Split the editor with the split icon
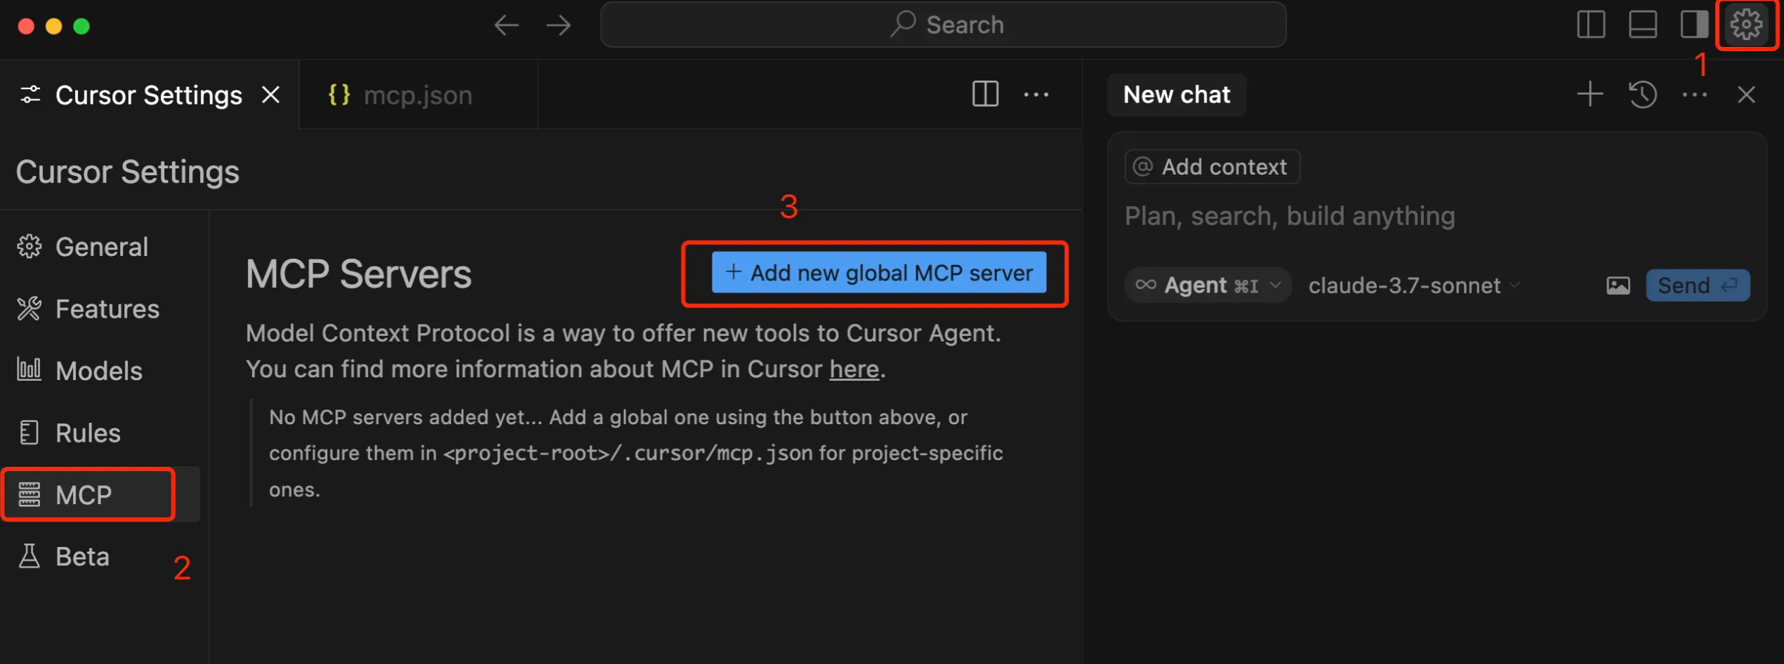This screenshot has width=1784, height=664. point(985,94)
